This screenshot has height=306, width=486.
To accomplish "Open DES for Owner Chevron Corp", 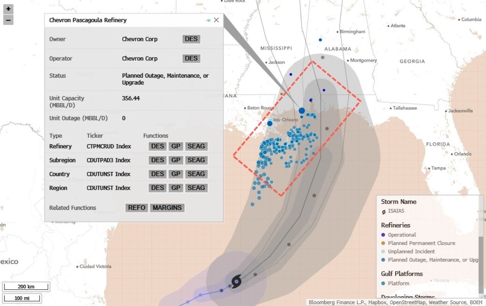I will click(191, 39).
